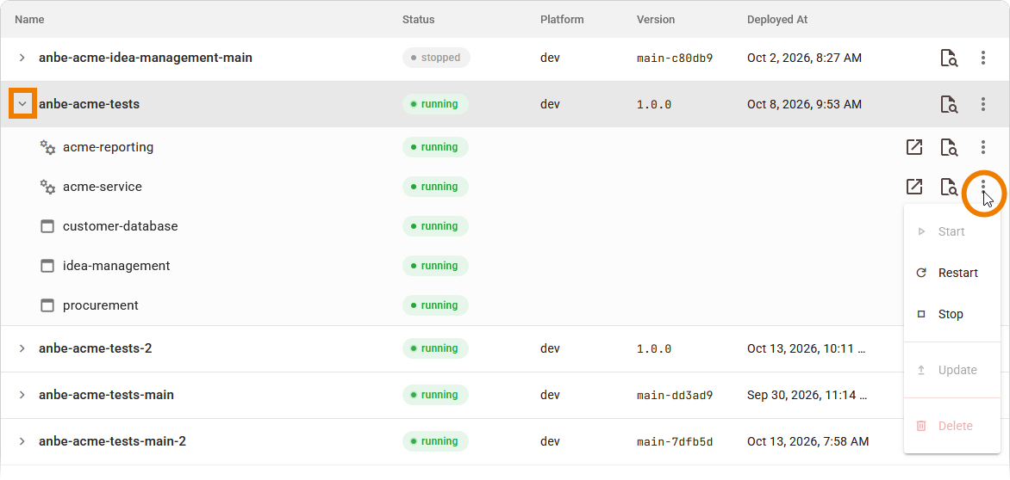1010x480 pixels.
Task: Click version main-7dfb5d
Action: click(675, 441)
